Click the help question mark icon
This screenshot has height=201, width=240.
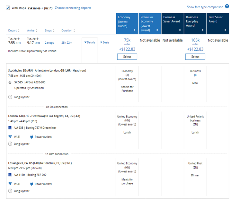227,6
